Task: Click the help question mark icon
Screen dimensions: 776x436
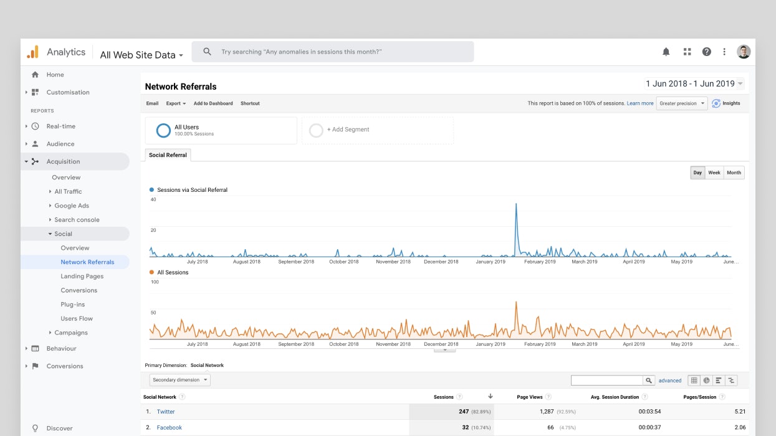Action: click(706, 52)
